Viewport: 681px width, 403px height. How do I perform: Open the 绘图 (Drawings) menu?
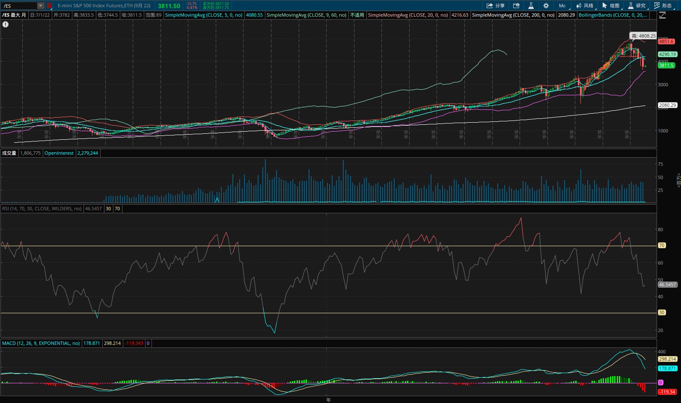[x=611, y=6]
